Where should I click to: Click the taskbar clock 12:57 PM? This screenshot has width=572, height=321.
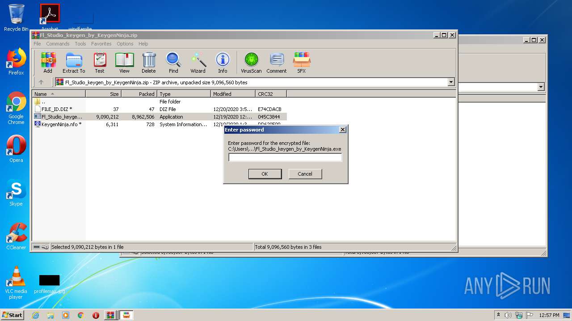pyautogui.click(x=549, y=315)
